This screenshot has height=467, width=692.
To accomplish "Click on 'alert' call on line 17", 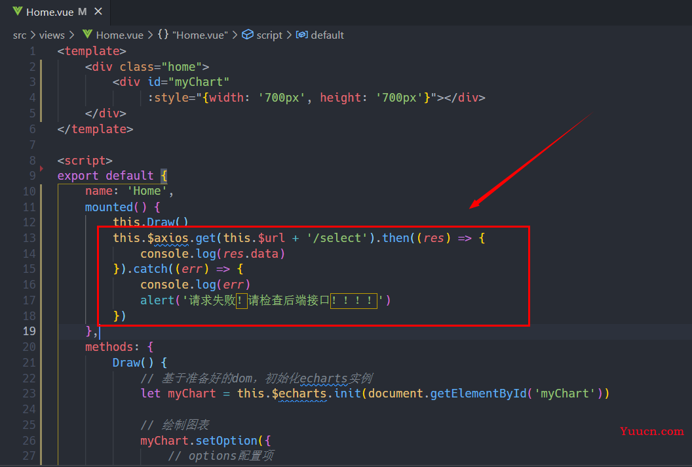I will pyautogui.click(x=157, y=300).
